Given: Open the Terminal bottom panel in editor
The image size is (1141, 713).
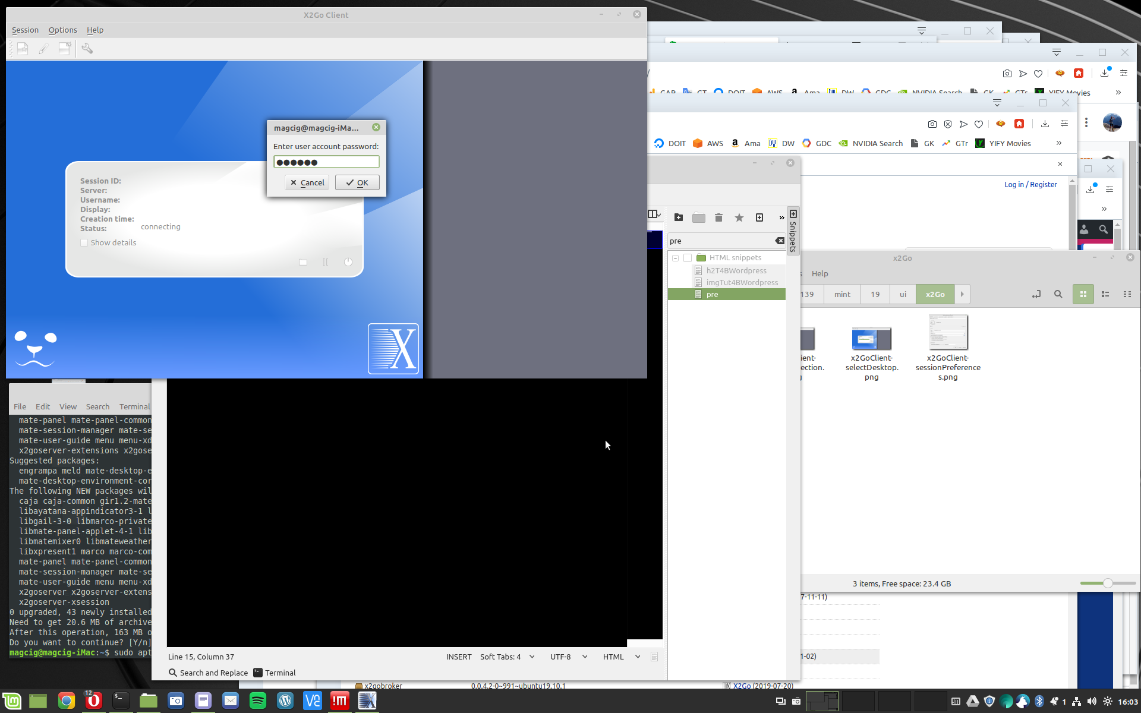Looking at the screenshot, I should click(x=275, y=673).
